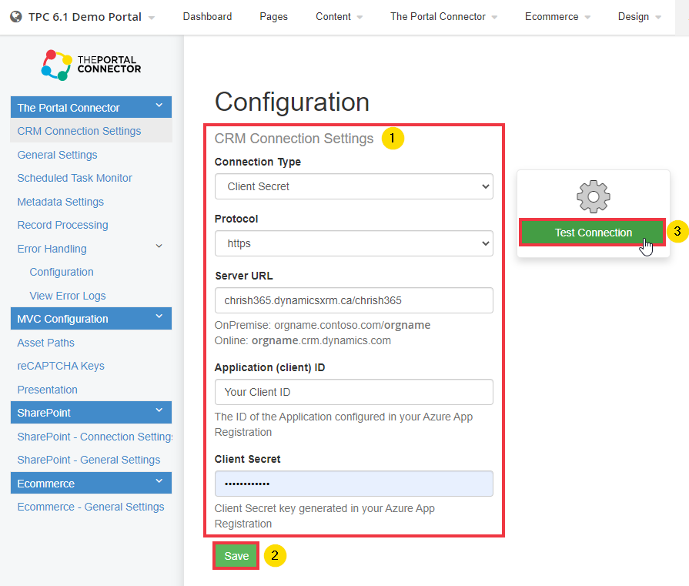Open reCAPTCHA Keys link

point(61,367)
